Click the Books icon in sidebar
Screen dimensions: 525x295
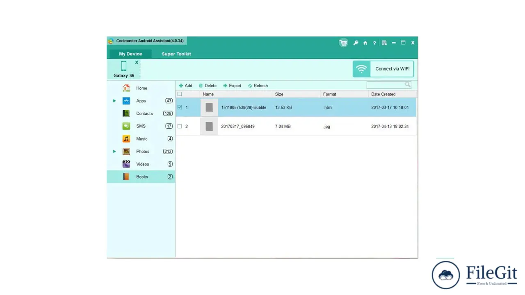[126, 177]
